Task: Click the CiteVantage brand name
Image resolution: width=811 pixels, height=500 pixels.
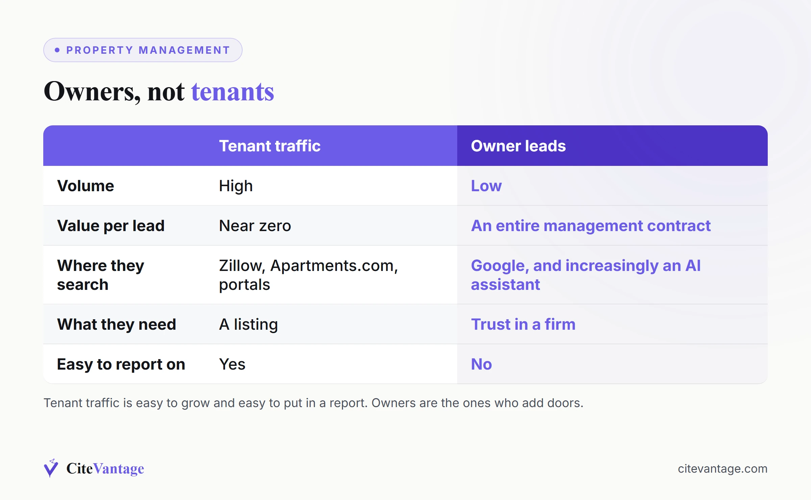Action: 105,469
